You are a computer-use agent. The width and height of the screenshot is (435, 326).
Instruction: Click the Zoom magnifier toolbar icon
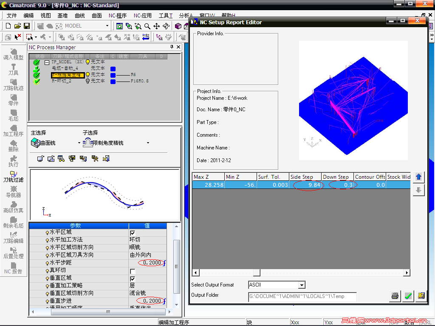(147, 26)
